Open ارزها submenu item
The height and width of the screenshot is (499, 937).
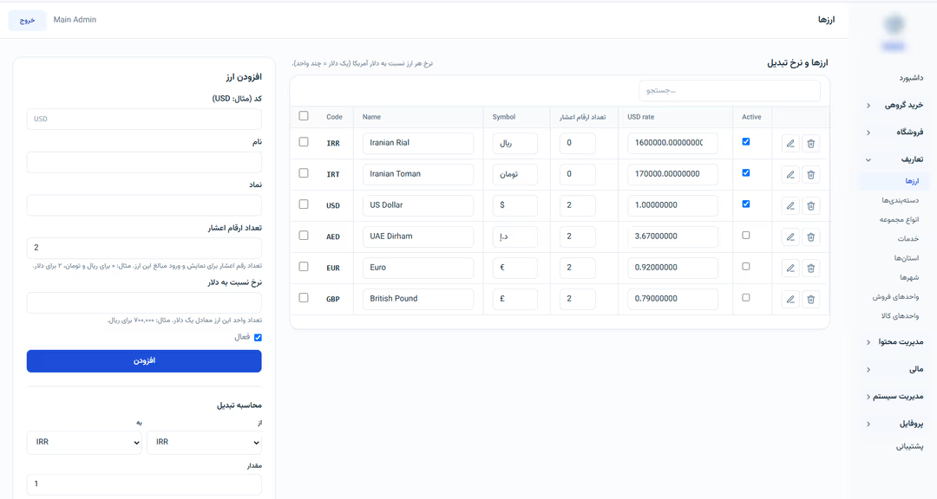coord(895,181)
